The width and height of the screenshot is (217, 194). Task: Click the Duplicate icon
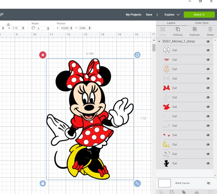click(x=195, y=29)
